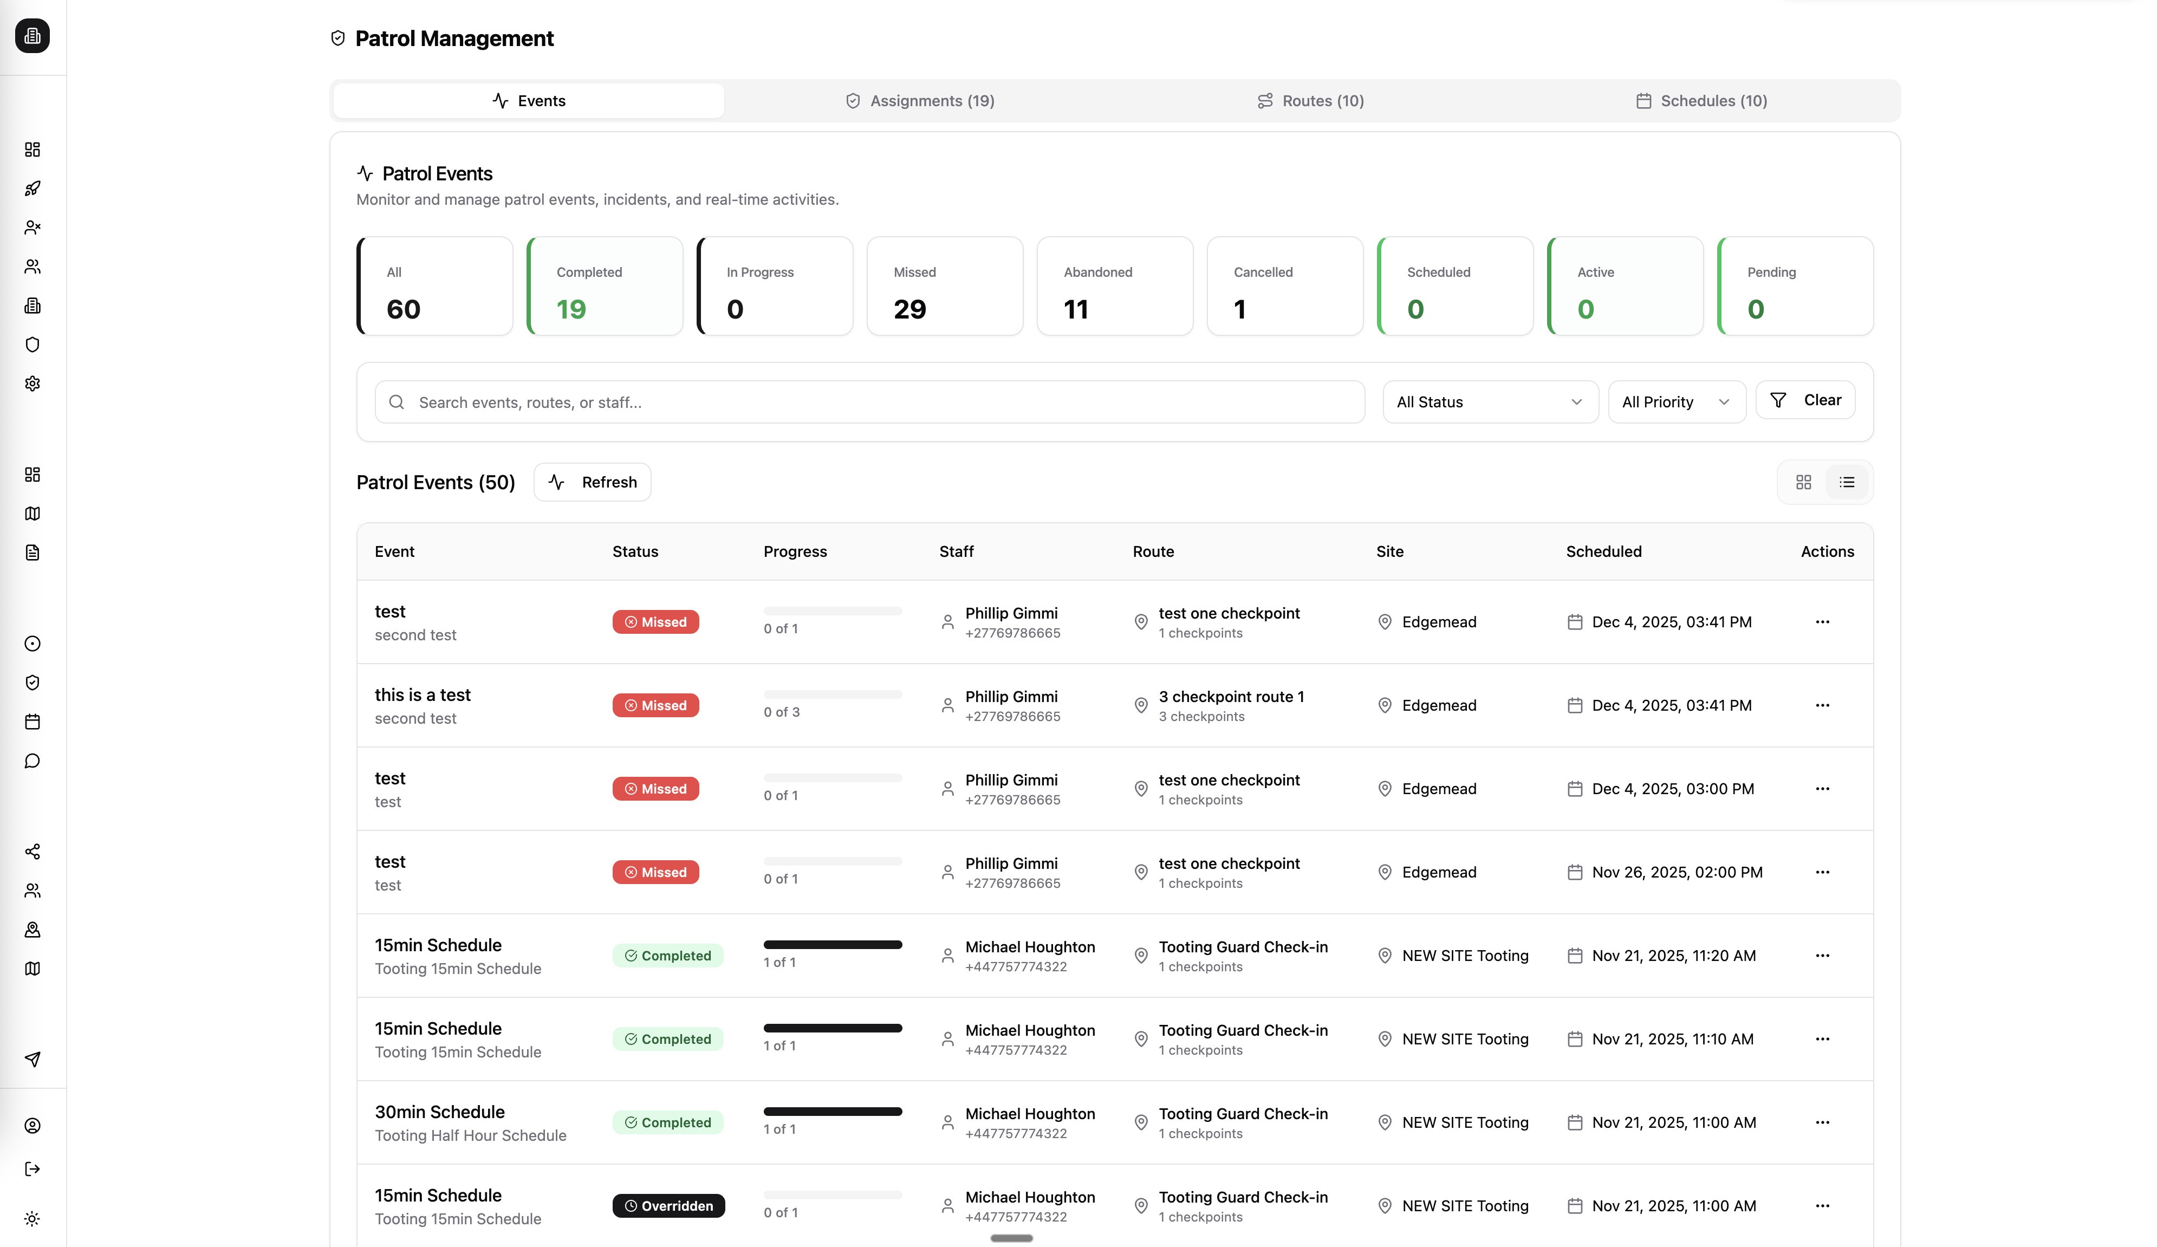Select the calendar icon in the sidebar
Image resolution: width=2157 pixels, height=1247 pixels.
pos(31,722)
